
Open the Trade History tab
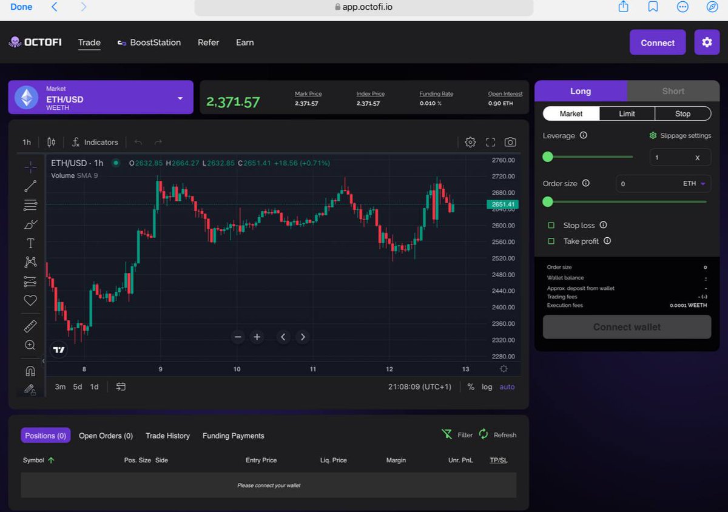167,436
